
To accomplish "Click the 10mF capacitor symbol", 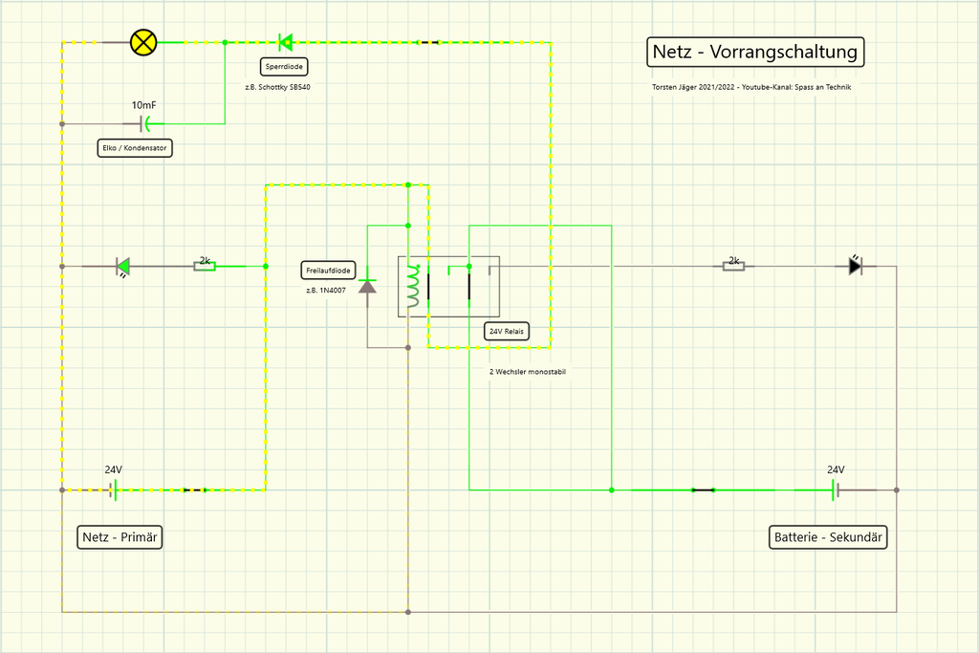I will [145, 123].
